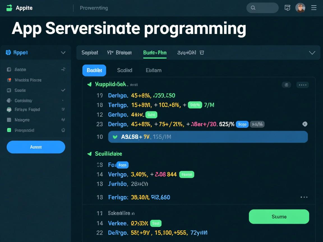Click the grid layout icon in panel header
Viewport: 323px width, 242px height.
coord(286,85)
